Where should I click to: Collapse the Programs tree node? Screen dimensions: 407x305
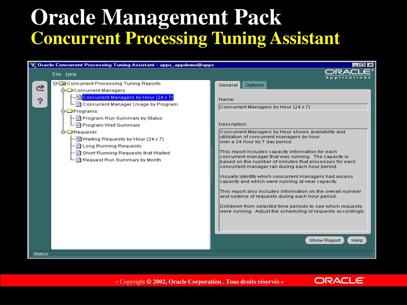coord(63,111)
